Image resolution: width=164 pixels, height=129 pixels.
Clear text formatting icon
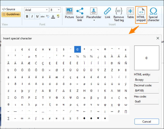[x=48, y=17]
